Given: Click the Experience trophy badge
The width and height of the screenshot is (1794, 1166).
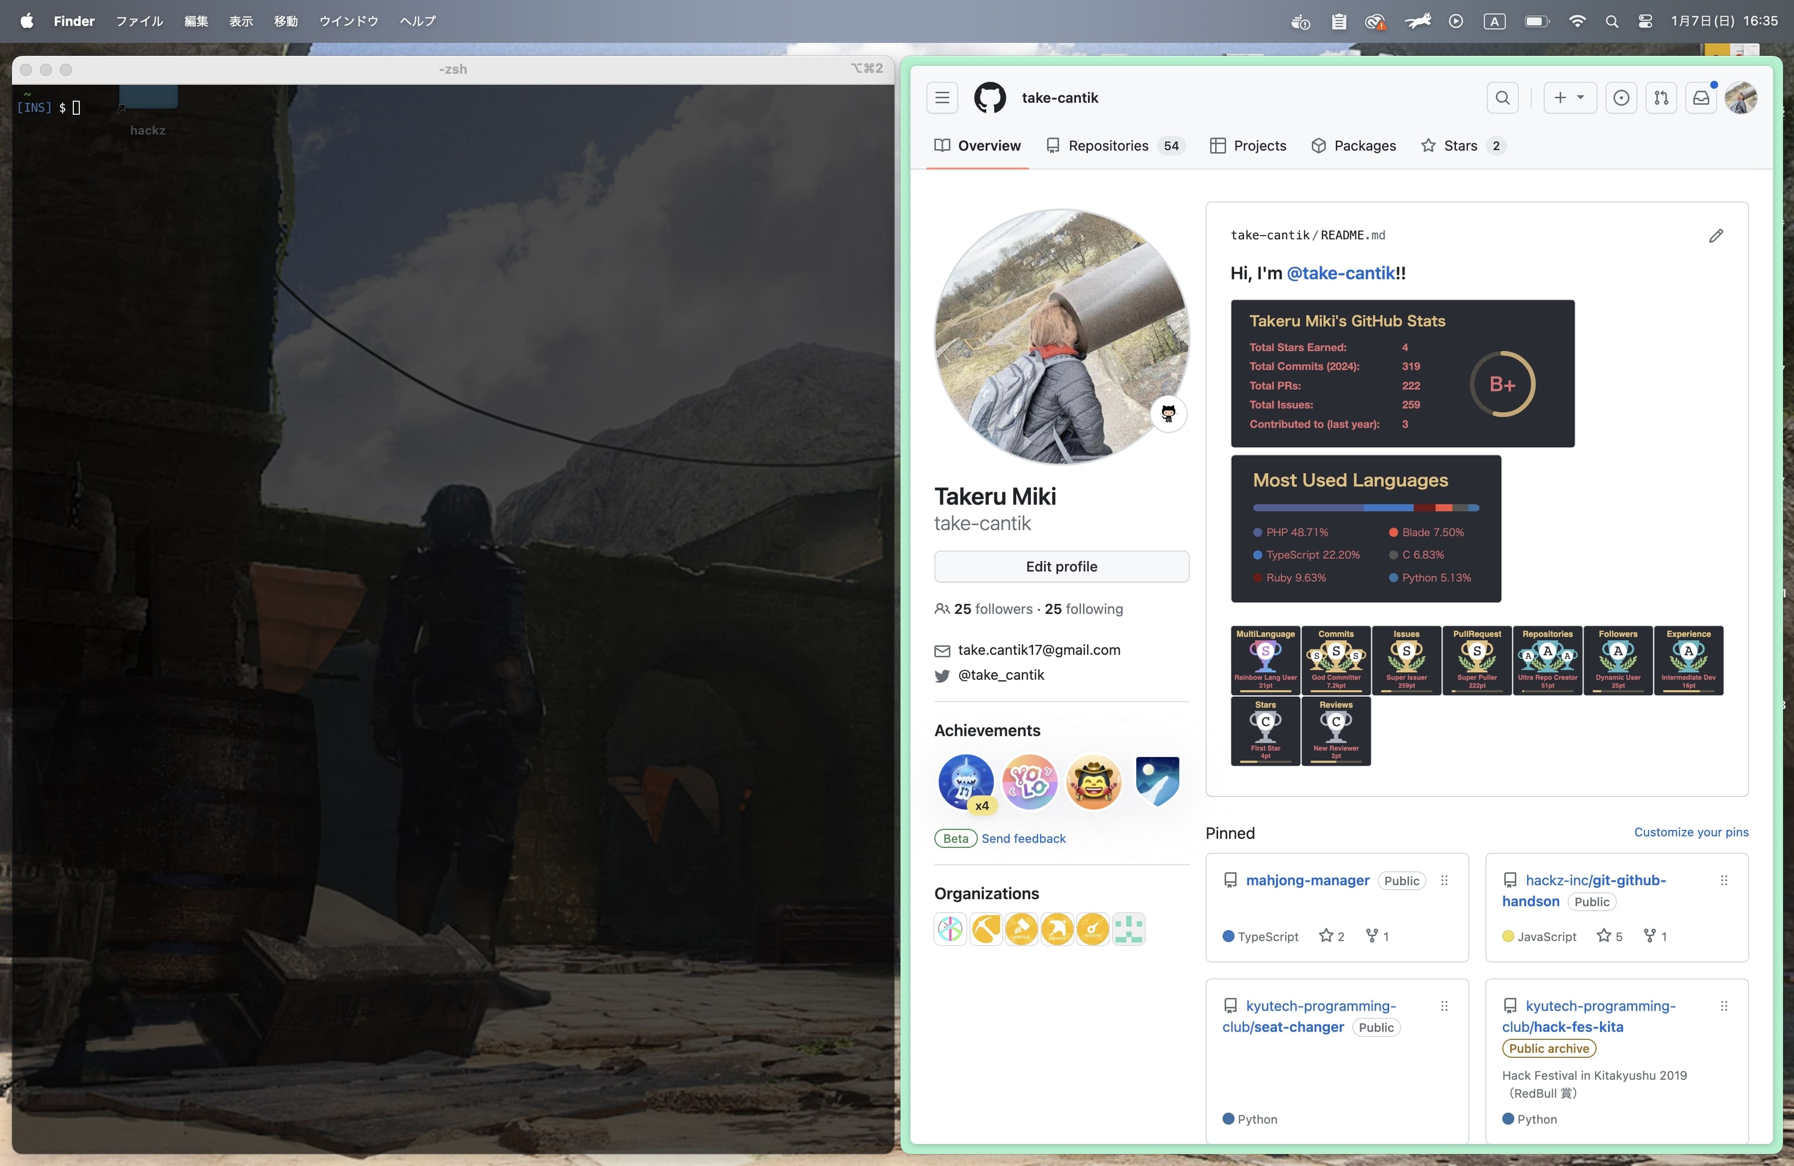Looking at the screenshot, I should click(x=1688, y=660).
